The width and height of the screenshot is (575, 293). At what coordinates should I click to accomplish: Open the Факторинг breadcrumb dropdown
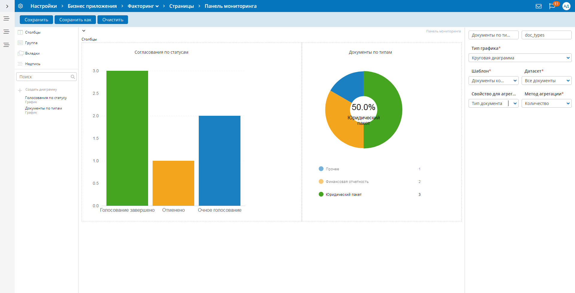pyautogui.click(x=143, y=6)
